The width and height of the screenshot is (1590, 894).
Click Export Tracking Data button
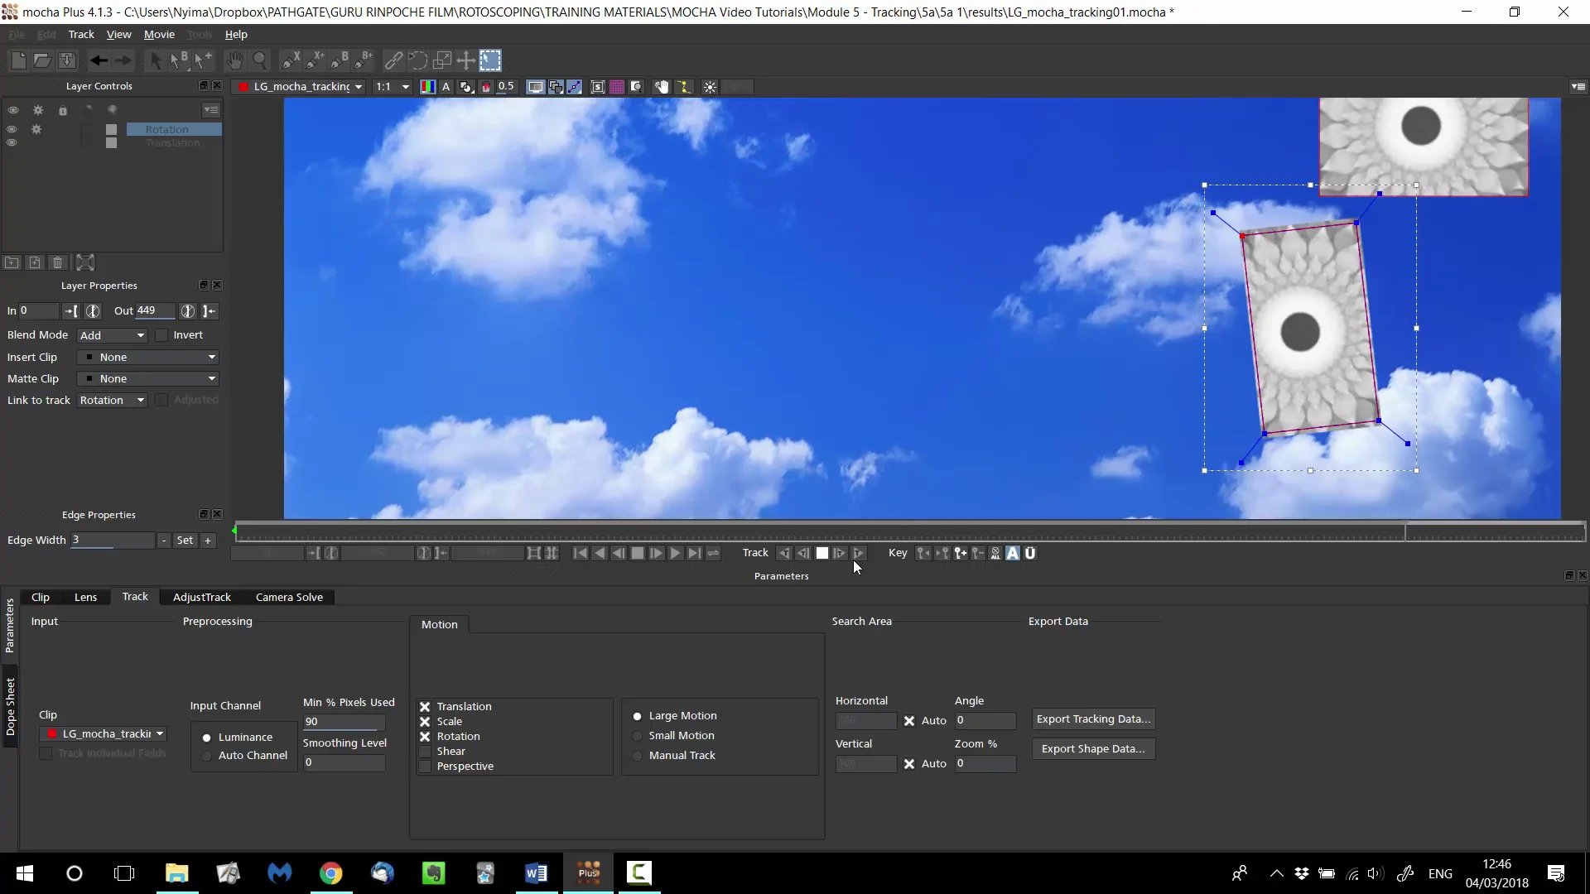[x=1093, y=719]
